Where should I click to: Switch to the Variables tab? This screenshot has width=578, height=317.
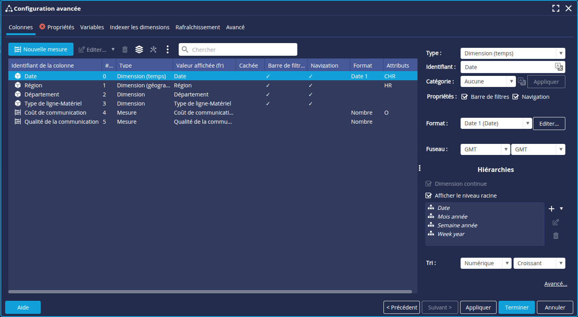click(92, 27)
